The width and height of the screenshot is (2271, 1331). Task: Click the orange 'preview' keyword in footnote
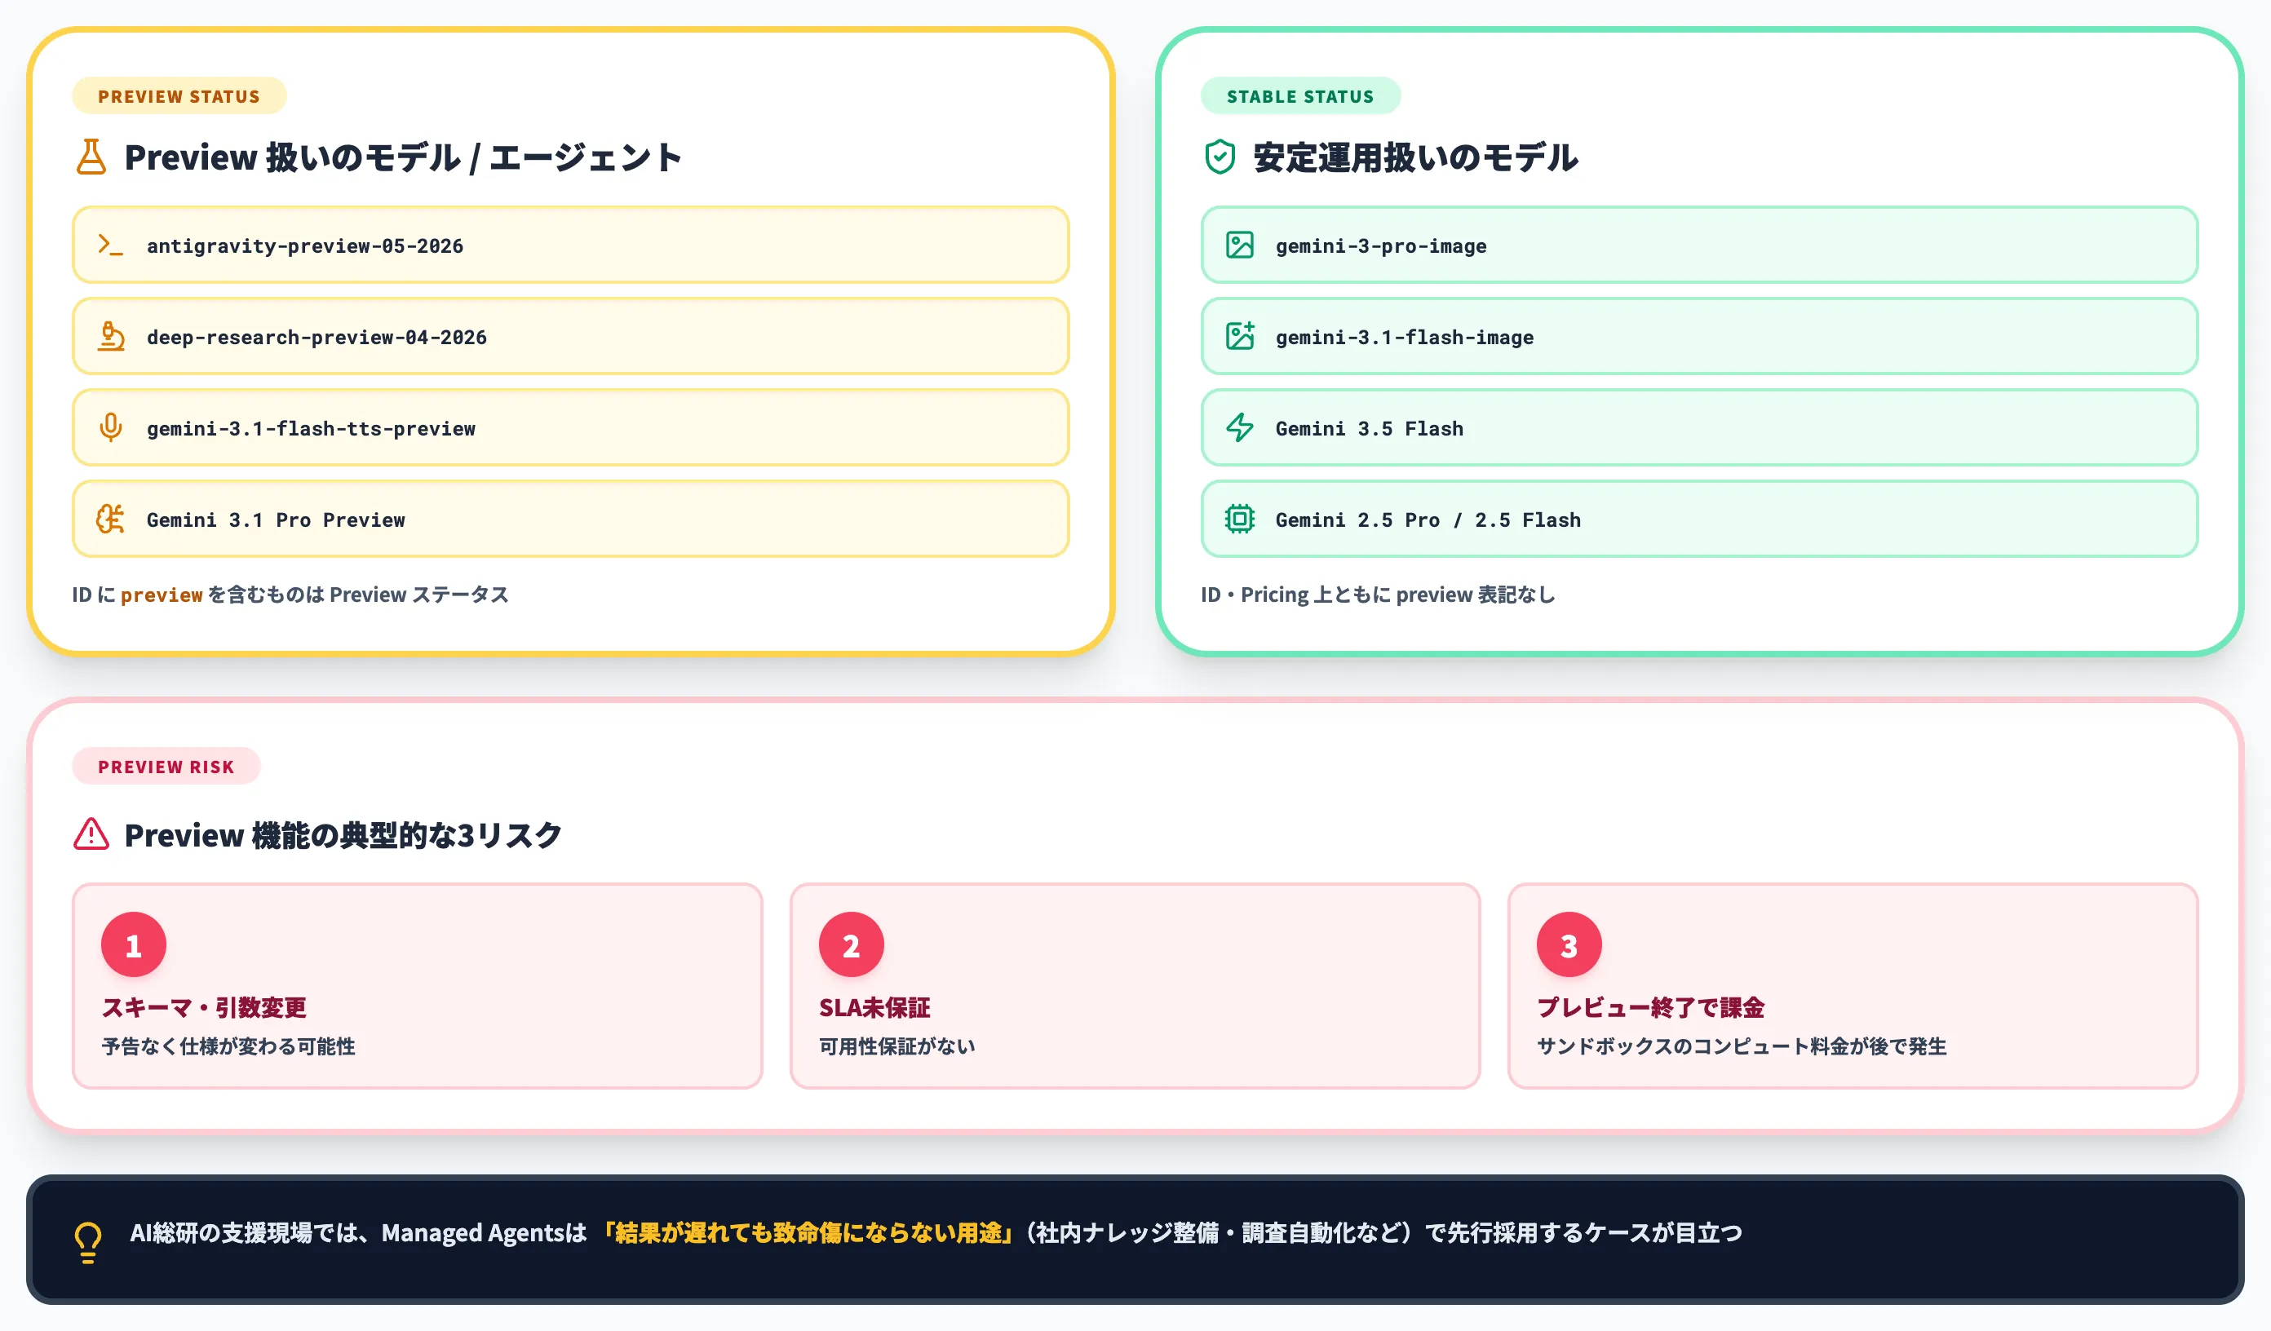pos(162,595)
